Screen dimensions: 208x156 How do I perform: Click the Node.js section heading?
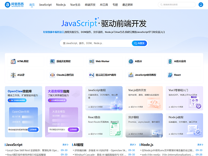pyautogui.click(x=147, y=145)
